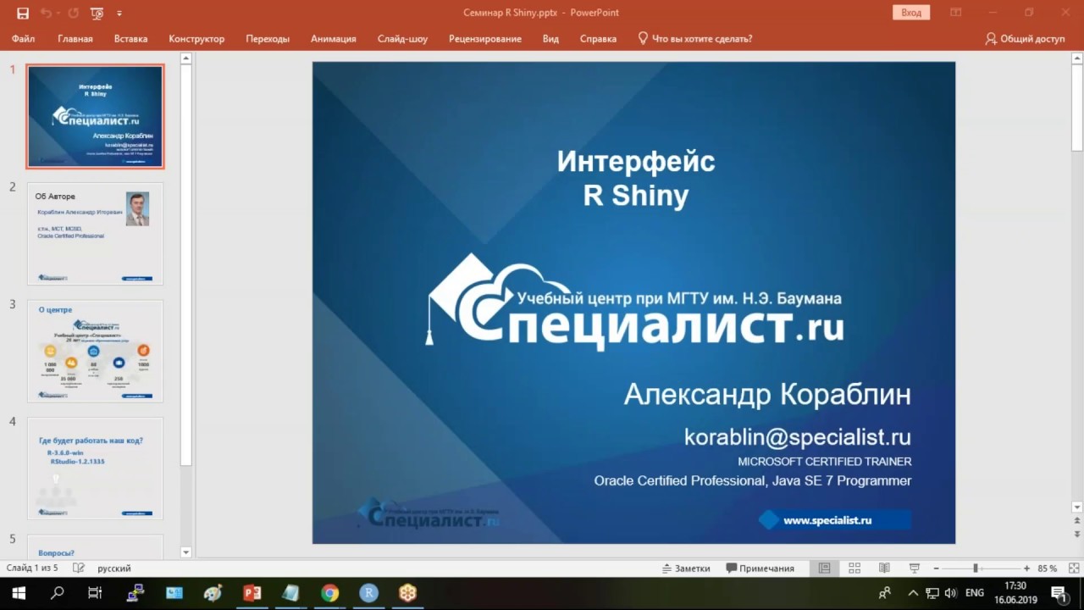
Task: Open Task View on the taskbar
Action: point(95,593)
